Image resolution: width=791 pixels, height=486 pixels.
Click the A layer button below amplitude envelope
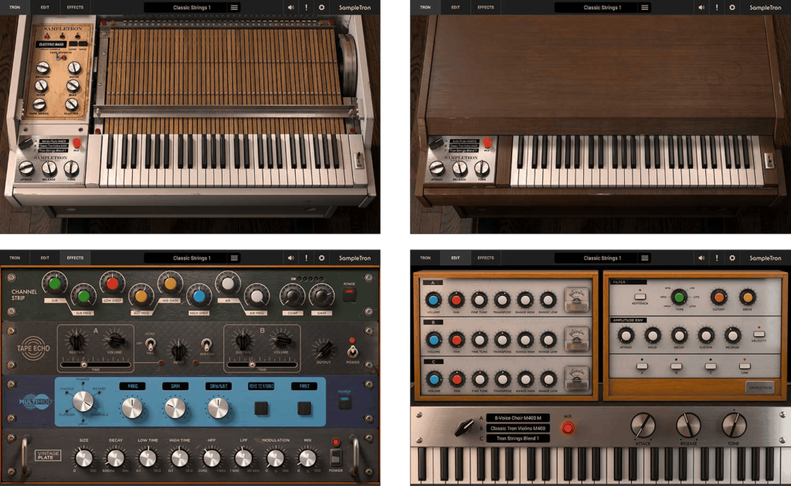coord(642,366)
